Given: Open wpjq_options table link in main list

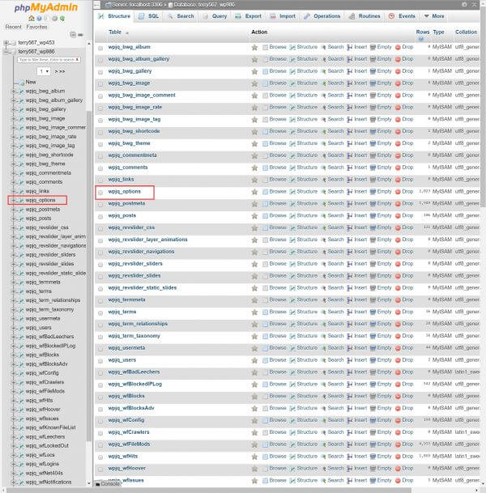Looking at the screenshot, I should click(124, 192).
